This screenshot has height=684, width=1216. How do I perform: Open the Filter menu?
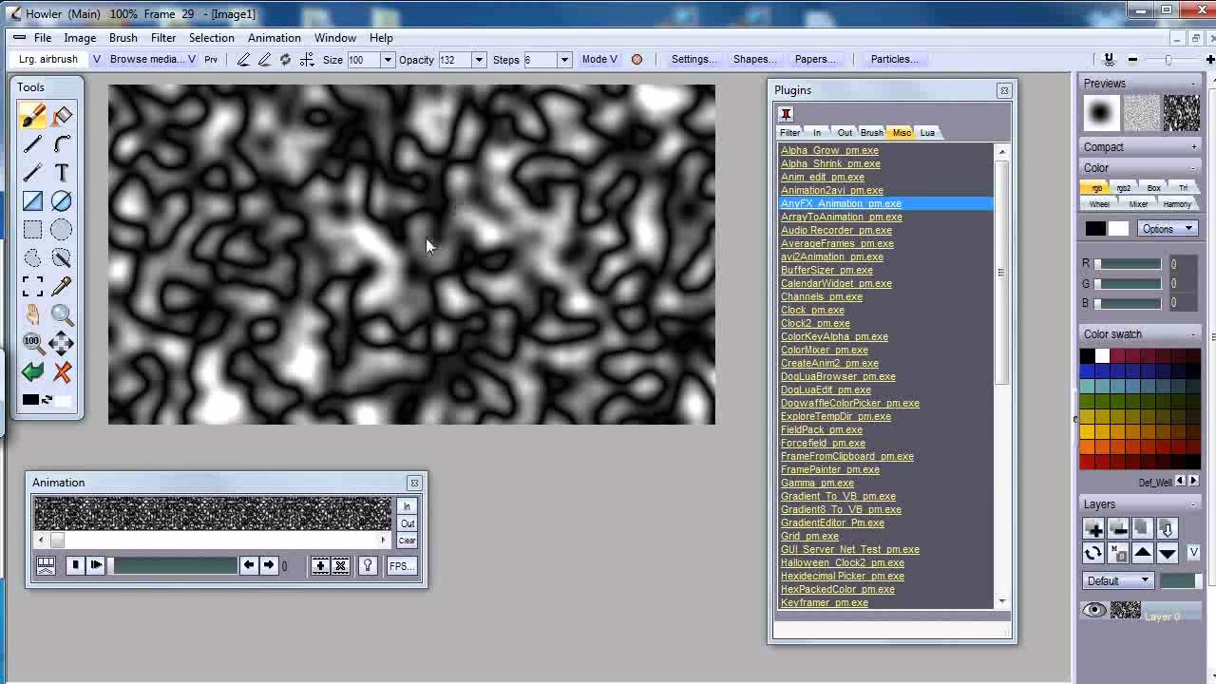[163, 38]
